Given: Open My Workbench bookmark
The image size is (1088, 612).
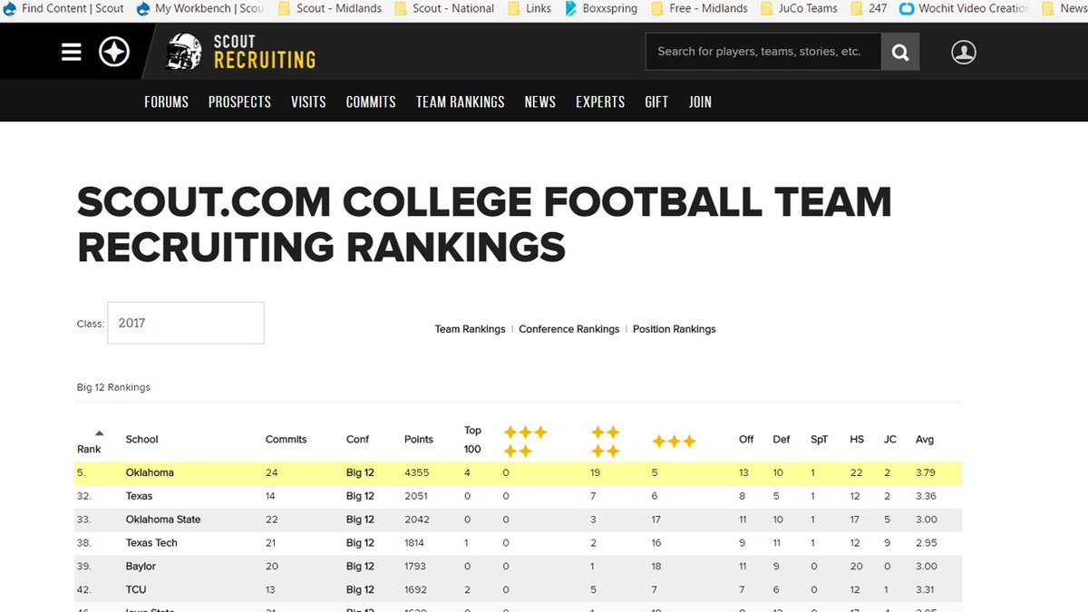Looking at the screenshot, I should 200,8.
